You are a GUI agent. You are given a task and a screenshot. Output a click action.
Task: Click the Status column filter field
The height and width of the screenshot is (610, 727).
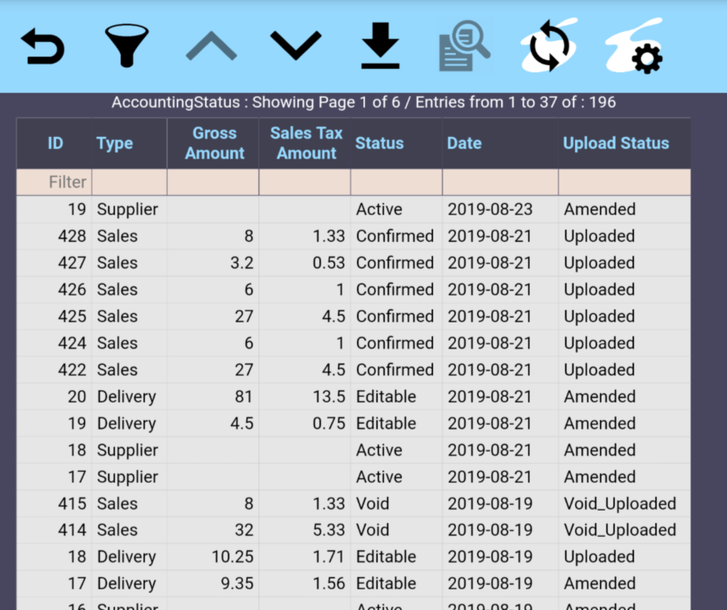[396, 183]
